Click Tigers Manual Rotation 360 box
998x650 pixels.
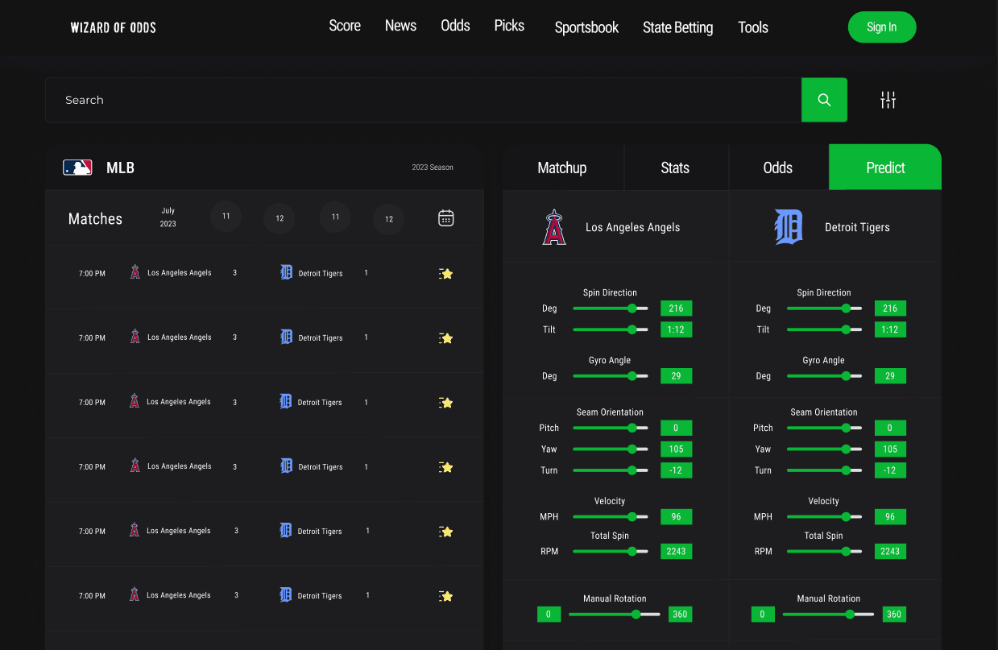tap(893, 615)
